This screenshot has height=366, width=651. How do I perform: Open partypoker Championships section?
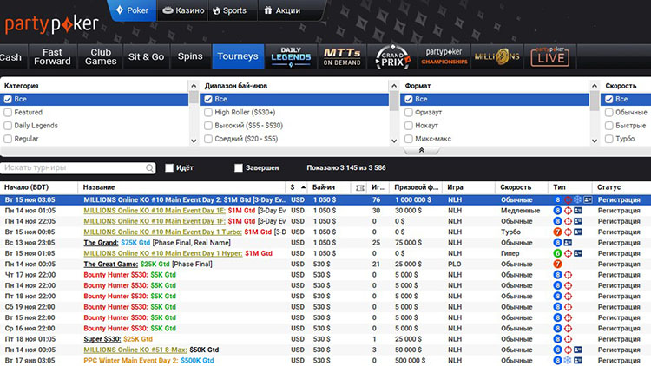click(x=444, y=56)
